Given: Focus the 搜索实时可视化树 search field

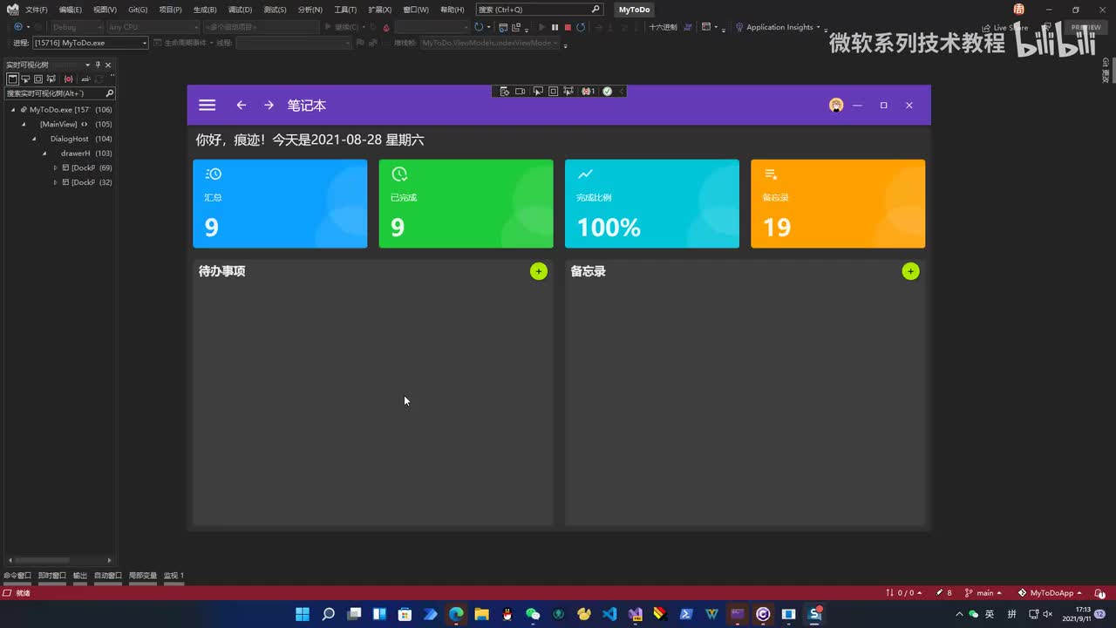Looking at the screenshot, I should pyautogui.click(x=60, y=93).
